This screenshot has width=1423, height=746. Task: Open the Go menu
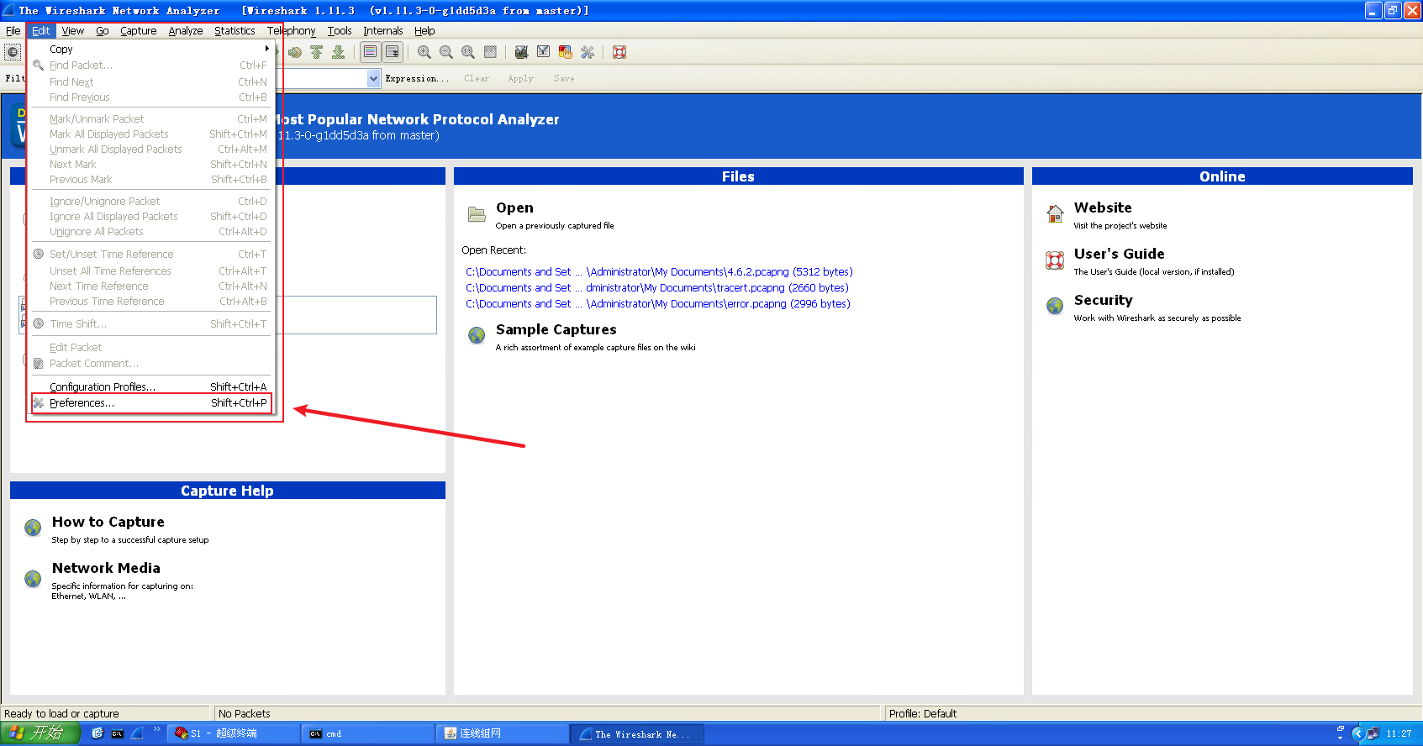tap(103, 31)
